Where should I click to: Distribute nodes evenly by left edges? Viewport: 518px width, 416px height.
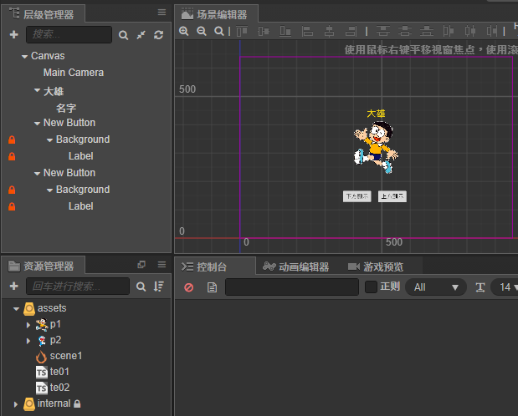449,32
